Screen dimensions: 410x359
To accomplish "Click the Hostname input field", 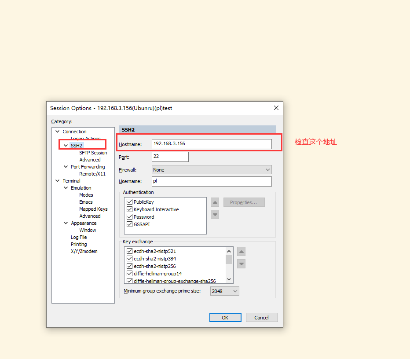I will 212,144.
